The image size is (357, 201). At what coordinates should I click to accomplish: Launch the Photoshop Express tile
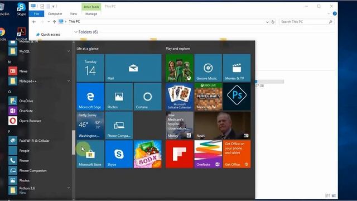click(x=237, y=97)
